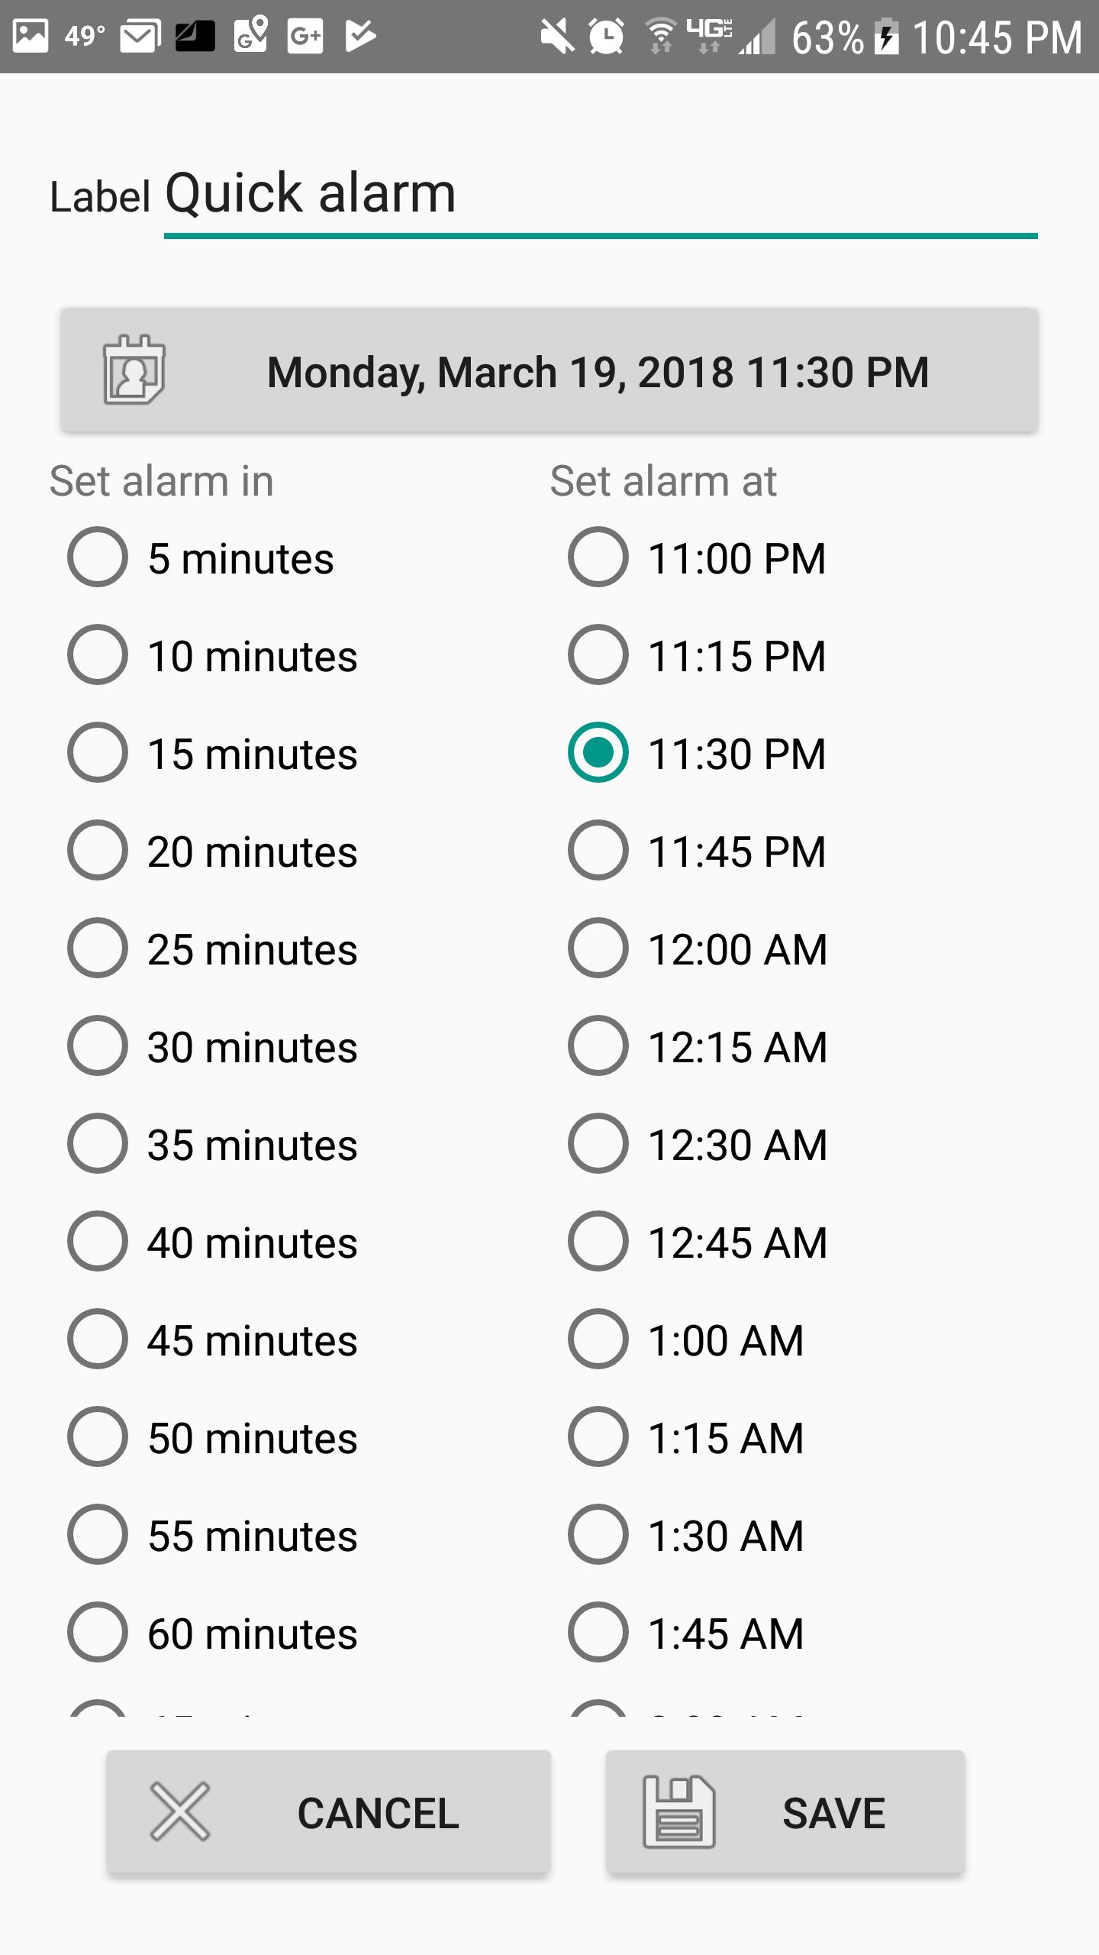Open the alarm clock status bar icon
1099x1955 pixels.
coord(606,36)
